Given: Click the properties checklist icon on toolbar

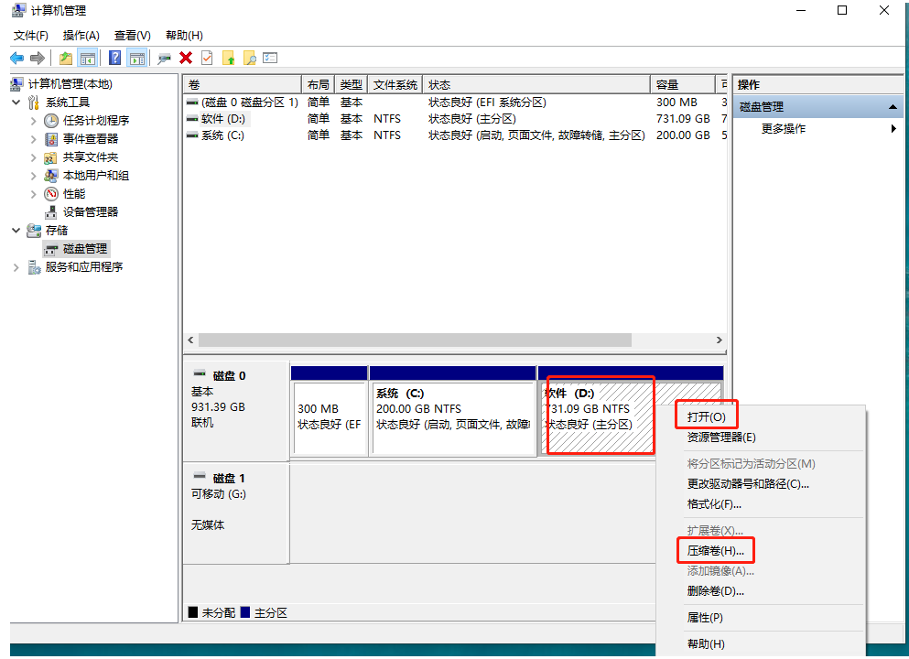Looking at the screenshot, I should [x=271, y=57].
